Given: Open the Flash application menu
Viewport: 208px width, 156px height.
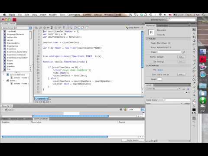Looking at the screenshot, I should point(12,15).
